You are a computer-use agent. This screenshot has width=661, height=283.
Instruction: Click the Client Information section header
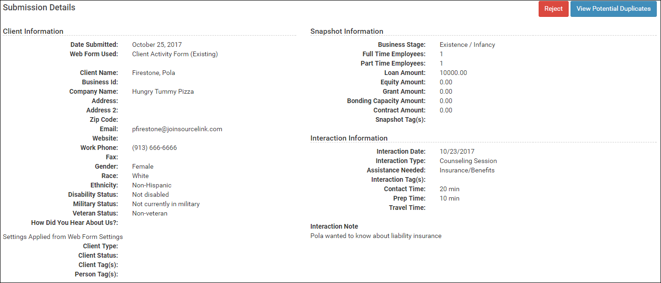tap(33, 31)
